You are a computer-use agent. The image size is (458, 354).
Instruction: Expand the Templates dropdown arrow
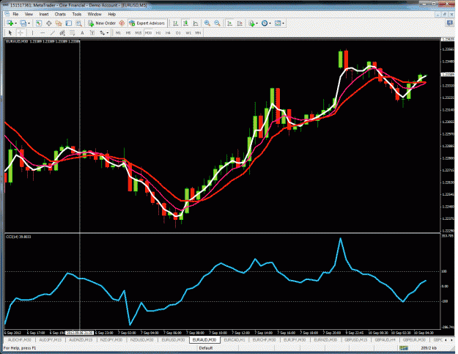tap(283, 23)
